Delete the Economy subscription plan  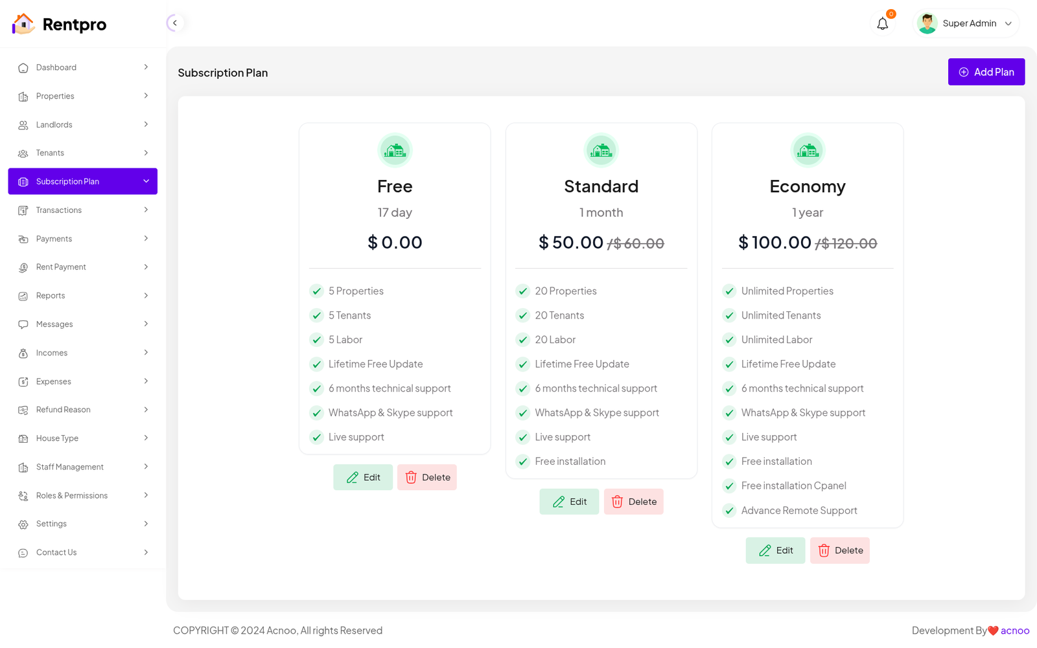coord(839,551)
